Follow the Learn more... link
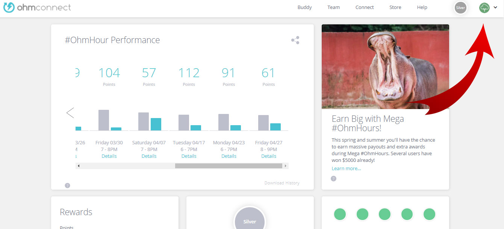504x229 pixels. point(346,169)
